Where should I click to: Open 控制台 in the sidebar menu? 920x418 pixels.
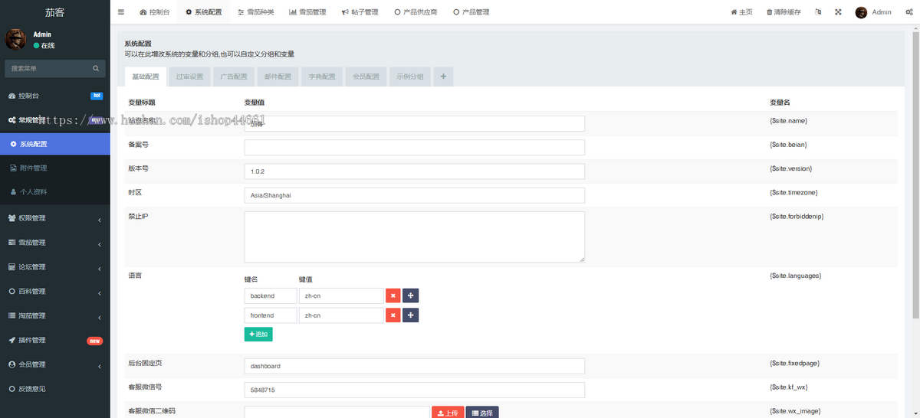(55, 96)
